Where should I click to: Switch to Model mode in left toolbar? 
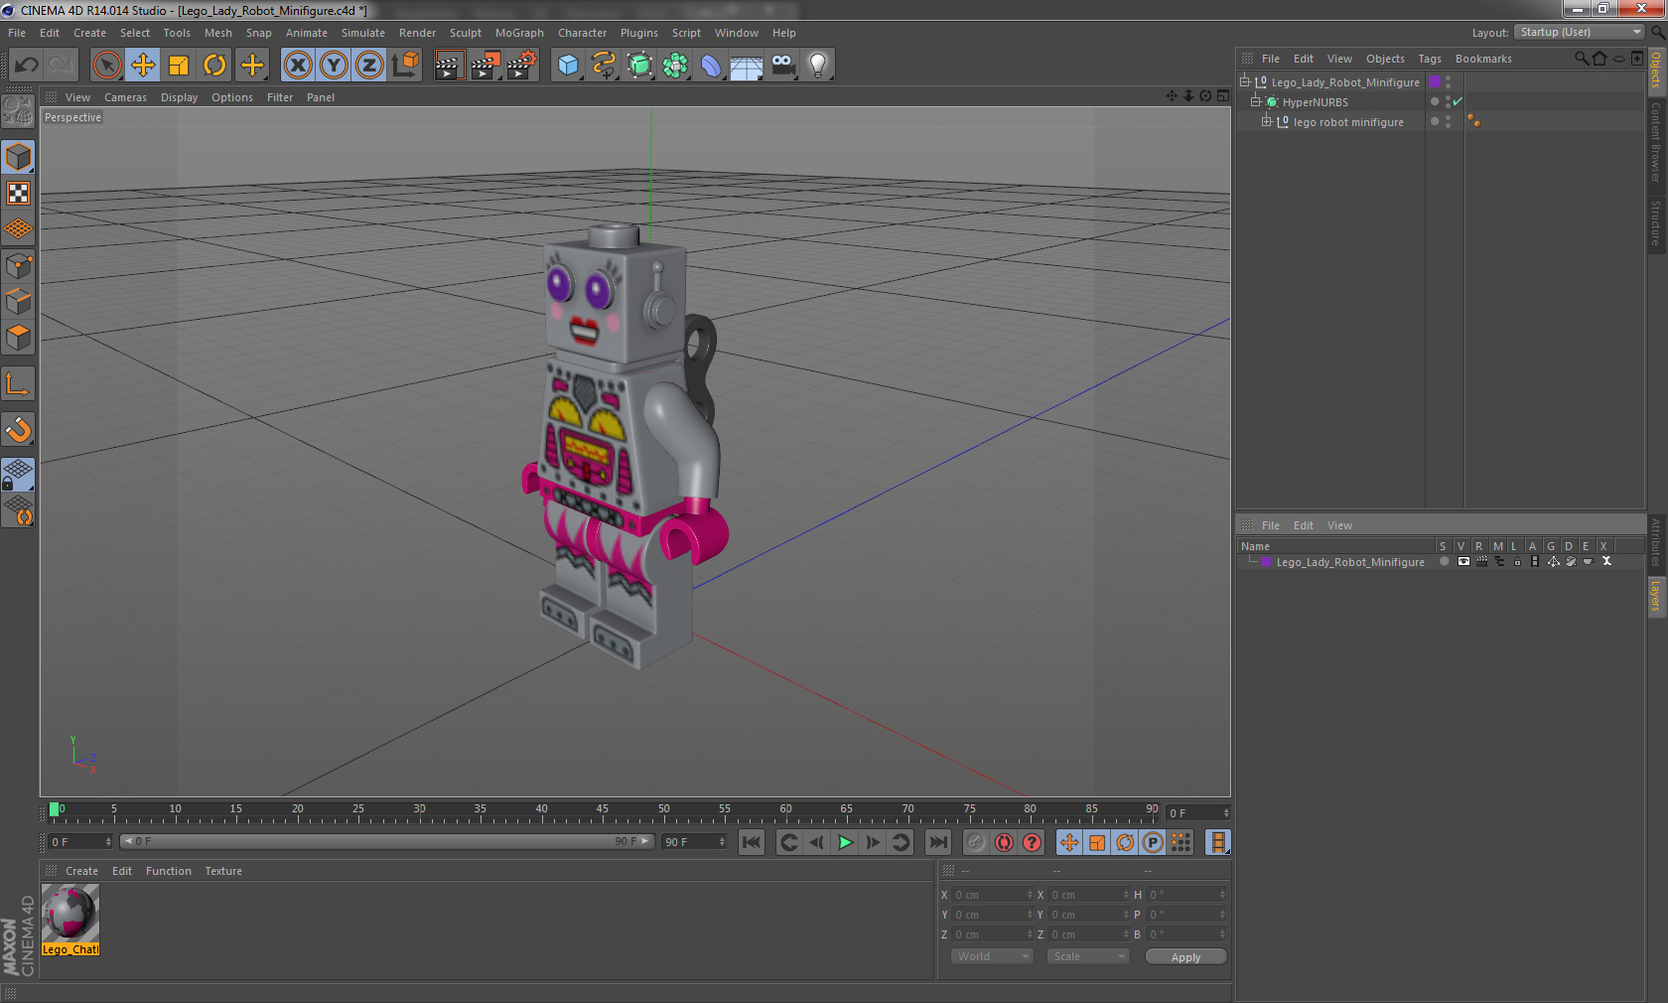tap(19, 158)
